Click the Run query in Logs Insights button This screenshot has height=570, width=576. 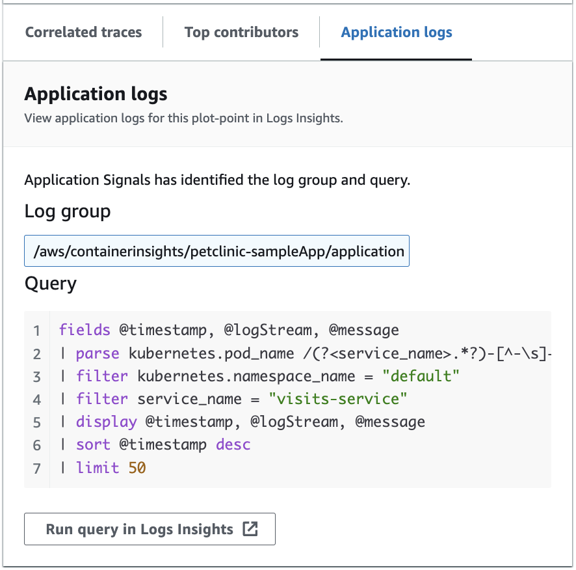click(x=150, y=528)
